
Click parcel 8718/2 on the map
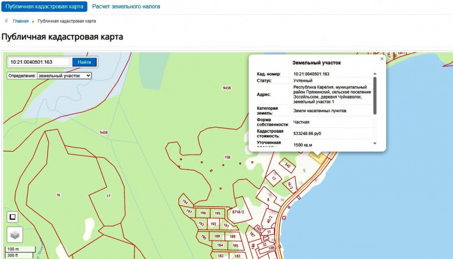(x=238, y=212)
